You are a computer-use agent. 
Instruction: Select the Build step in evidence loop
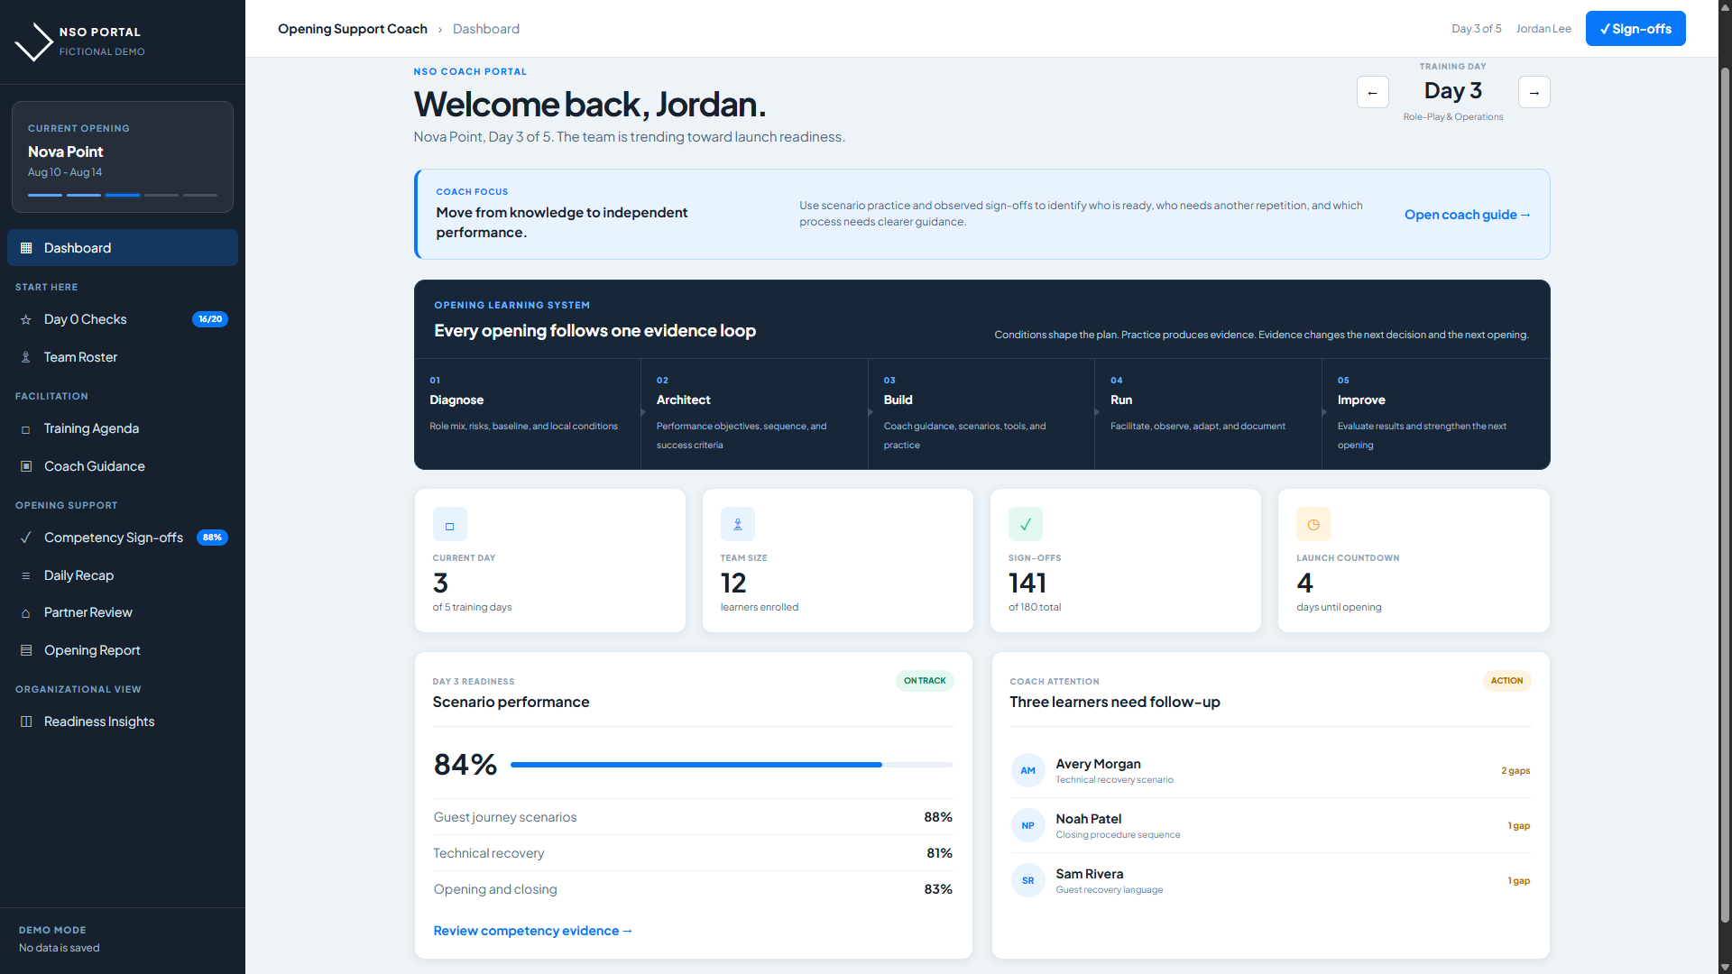tap(981, 413)
